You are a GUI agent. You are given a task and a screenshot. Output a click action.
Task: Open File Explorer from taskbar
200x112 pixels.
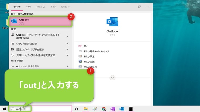(86, 109)
